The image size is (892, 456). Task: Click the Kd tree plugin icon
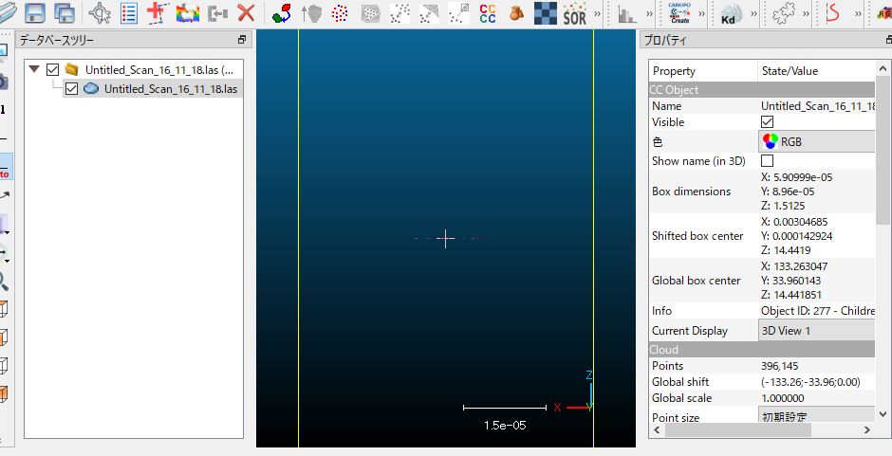731,13
